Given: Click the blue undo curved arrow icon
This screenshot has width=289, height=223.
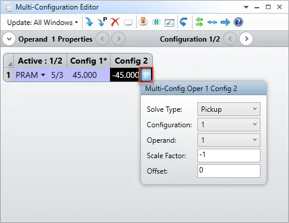Looking at the screenshot, I should (x=184, y=22).
